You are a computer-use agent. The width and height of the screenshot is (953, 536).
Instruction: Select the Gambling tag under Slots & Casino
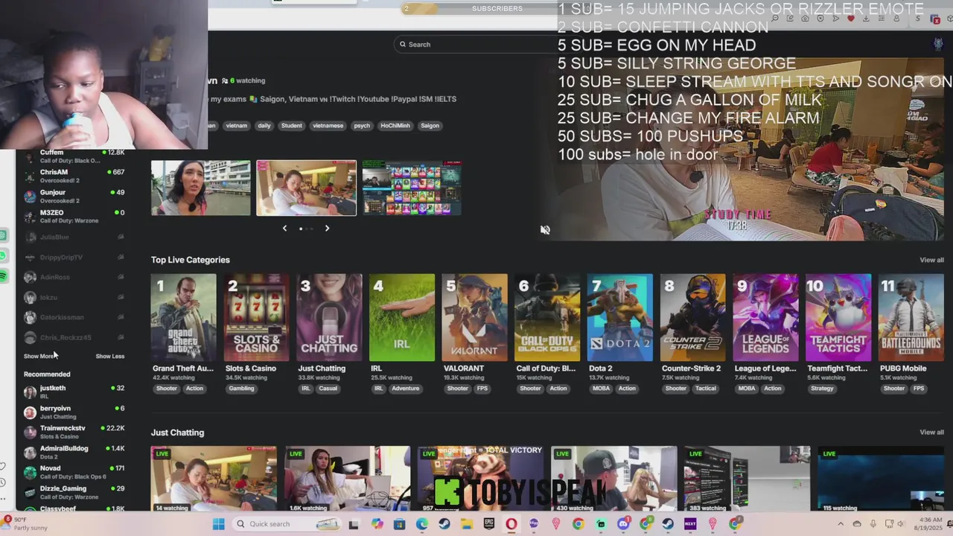241,389
